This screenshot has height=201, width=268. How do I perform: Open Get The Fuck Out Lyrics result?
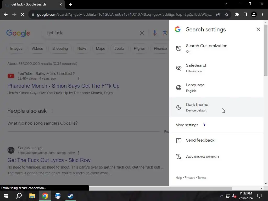pyautogui.click(x=49, y=160)
